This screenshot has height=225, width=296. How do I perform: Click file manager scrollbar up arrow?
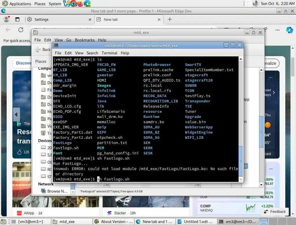pyautogui.click(x=261, y=70)
